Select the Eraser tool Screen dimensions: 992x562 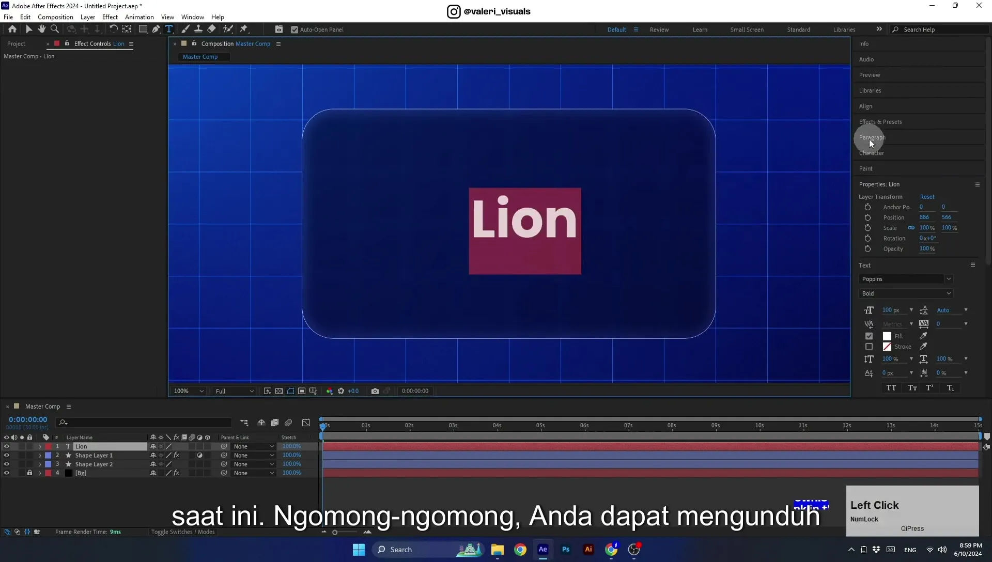[x=212, y=29]
